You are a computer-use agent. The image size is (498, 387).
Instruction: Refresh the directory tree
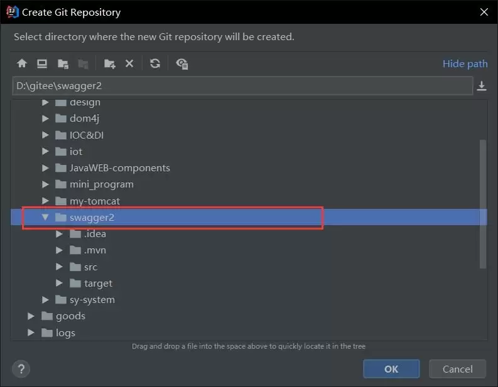point(155,63)
